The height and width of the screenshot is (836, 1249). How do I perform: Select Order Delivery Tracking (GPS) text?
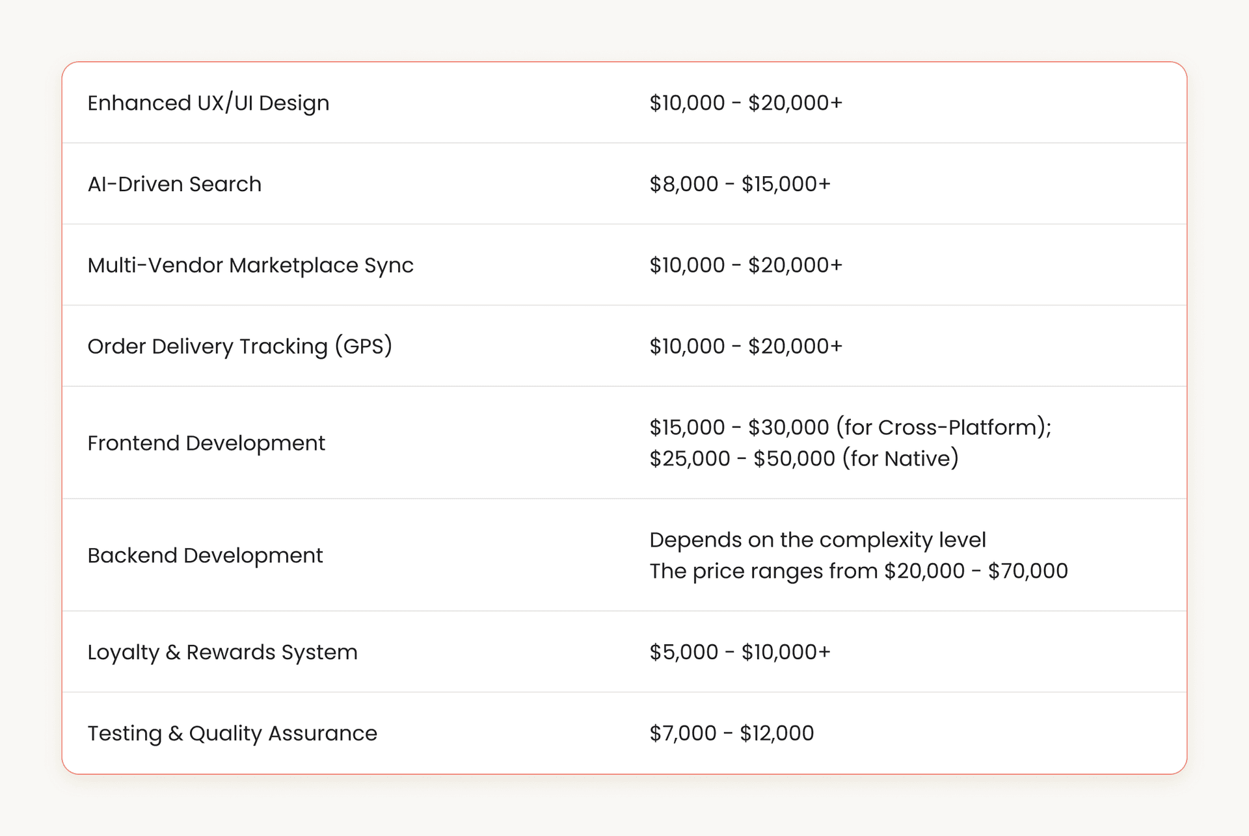[x=241, y=345]
